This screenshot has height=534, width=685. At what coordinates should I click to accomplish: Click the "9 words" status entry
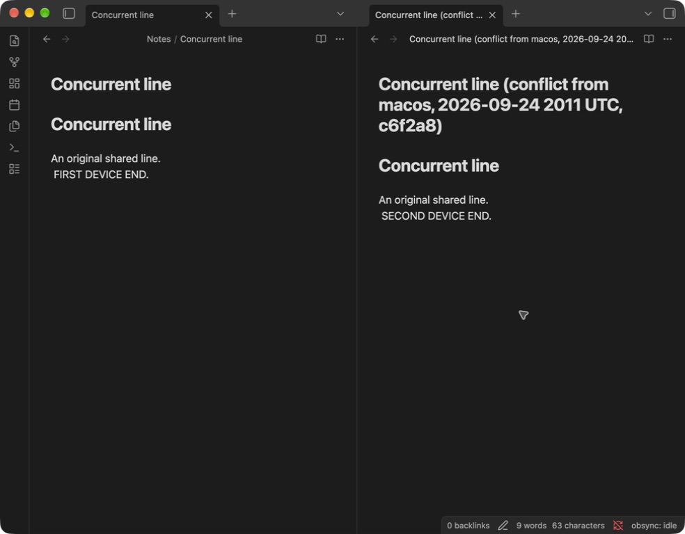pyautogui.click(x=531, y=526)
